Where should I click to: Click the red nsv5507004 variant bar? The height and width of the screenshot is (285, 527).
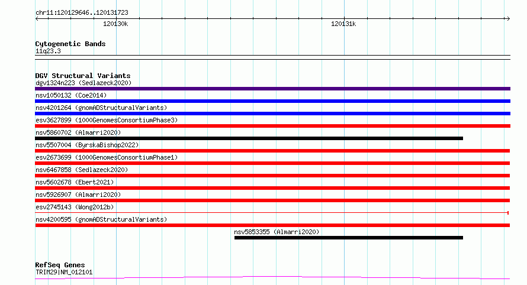272,151
